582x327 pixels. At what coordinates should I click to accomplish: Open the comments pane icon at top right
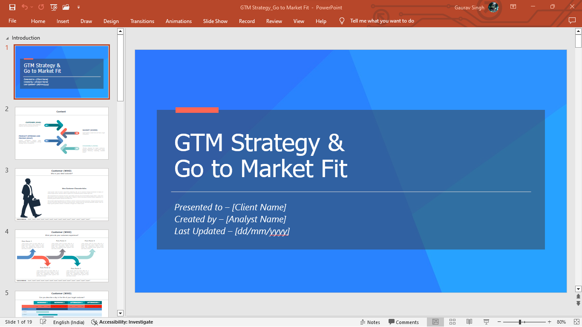[572, 20]
